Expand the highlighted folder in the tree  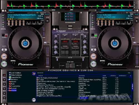tap(8, 91)
